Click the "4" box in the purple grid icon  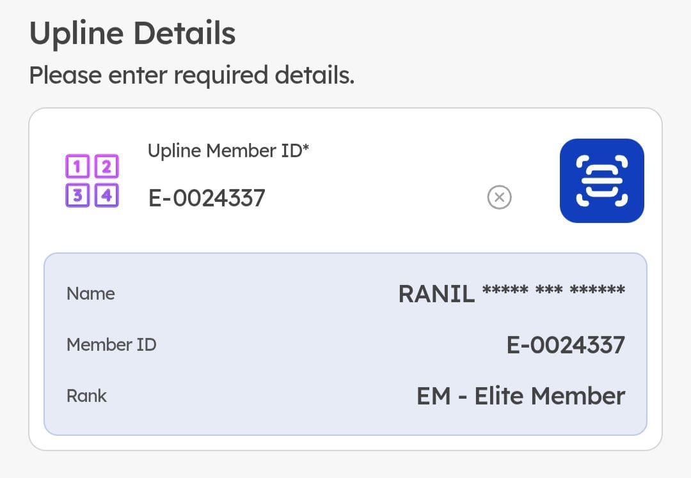106,195
